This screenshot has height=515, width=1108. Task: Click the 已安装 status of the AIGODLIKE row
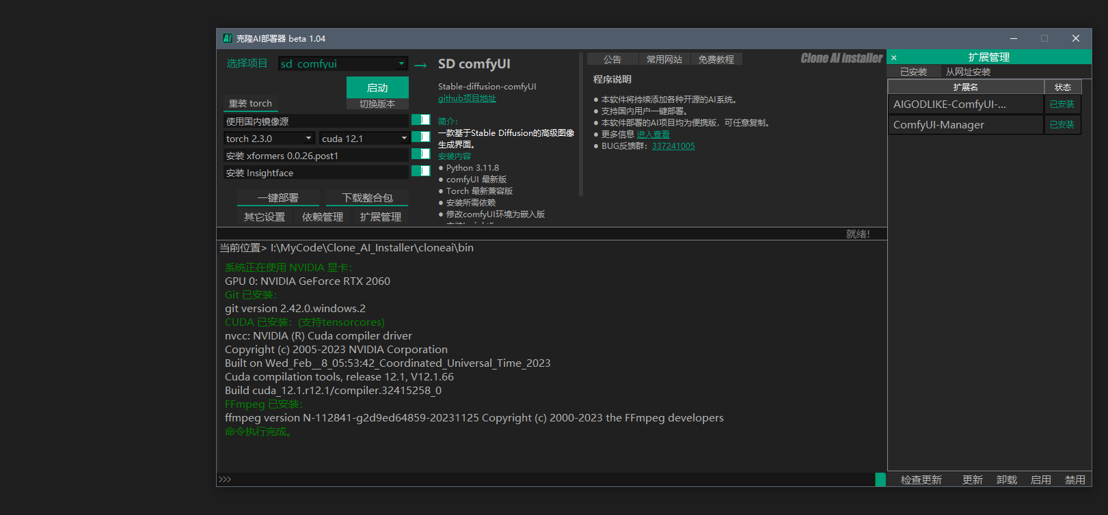click(x=1062, y=104)
